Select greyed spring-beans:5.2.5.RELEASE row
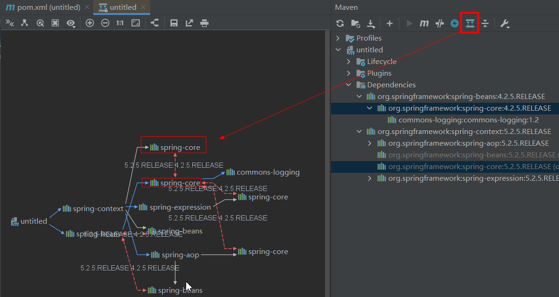The image size is (559, 297). click(x=445, y=155)
